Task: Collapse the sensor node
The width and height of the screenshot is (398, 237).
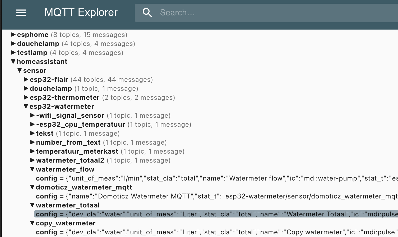Action: (x=20, y=70)
